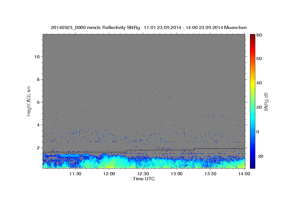This screenshot has height=202, width=303.
Task: Click the colorbar value 60
Action: tap(259, 59)
